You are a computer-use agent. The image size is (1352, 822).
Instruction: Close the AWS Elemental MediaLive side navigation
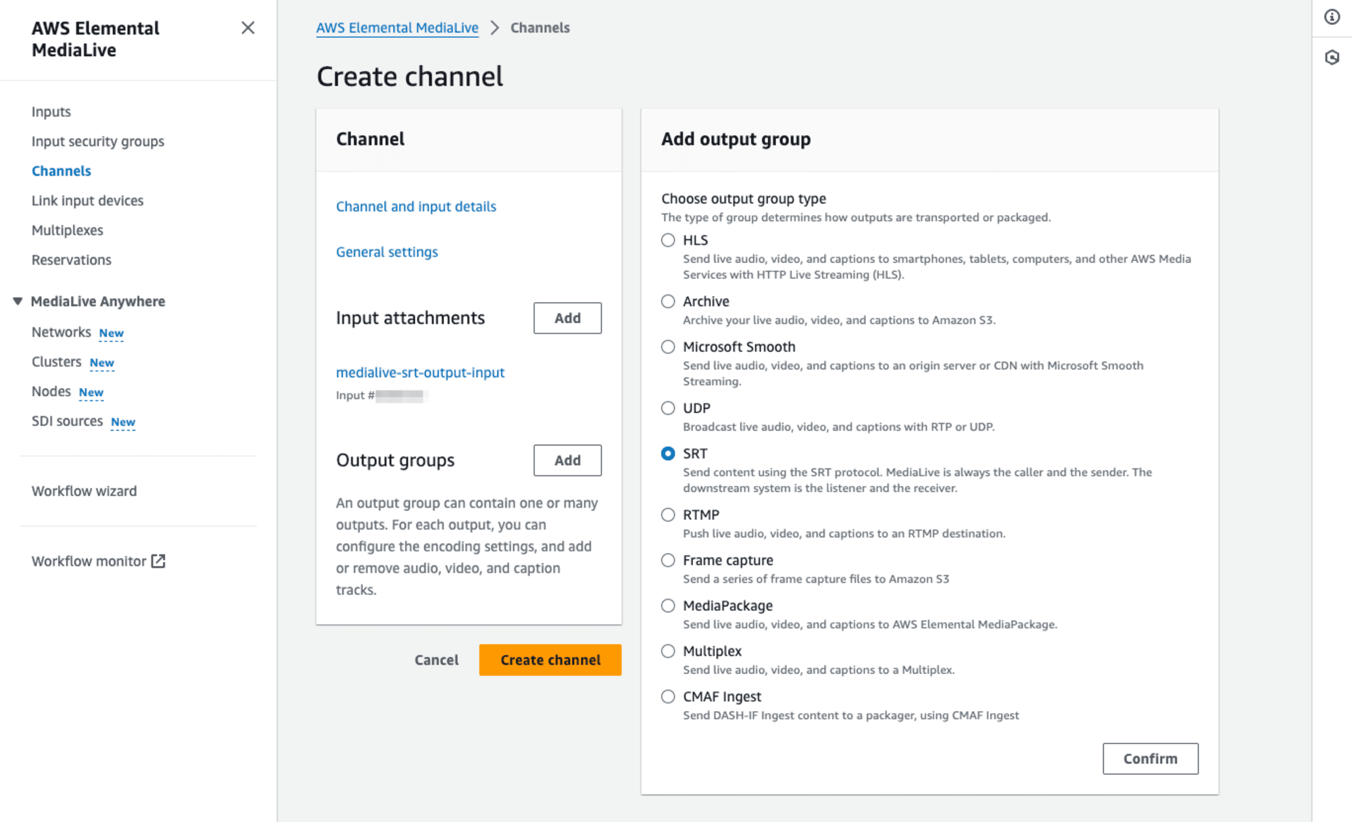[248, 28]
